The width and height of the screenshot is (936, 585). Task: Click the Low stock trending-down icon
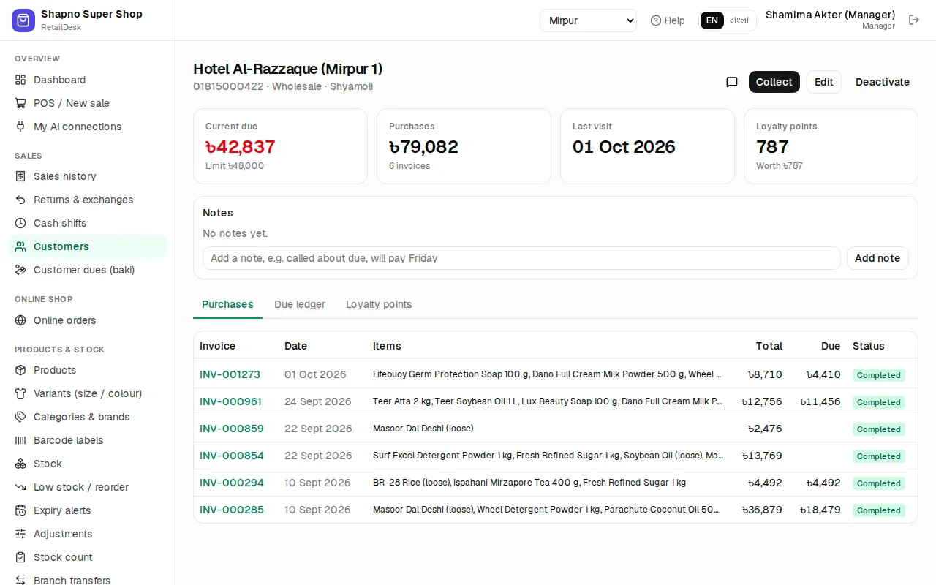click(20, 487)
